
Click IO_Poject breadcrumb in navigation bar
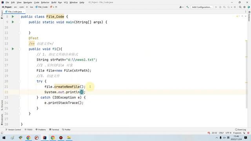7,7
